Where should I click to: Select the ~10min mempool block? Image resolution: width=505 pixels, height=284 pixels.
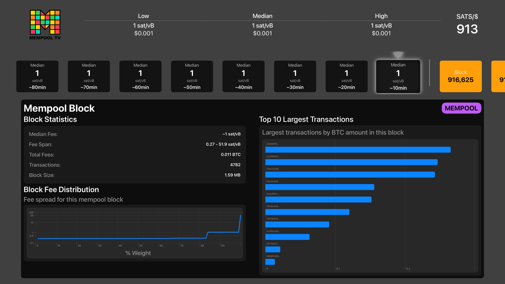[398, 76]
